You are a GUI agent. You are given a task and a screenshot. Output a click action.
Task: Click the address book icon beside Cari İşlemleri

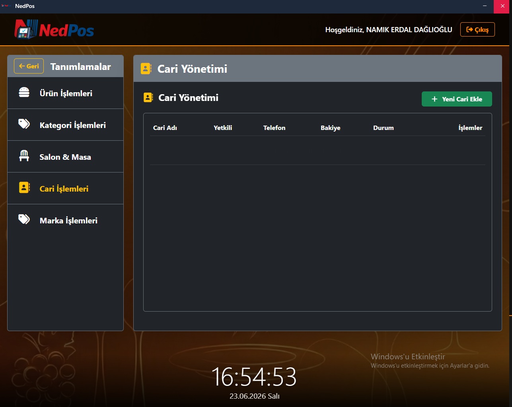pyautogui.click(x=24, y=188)
